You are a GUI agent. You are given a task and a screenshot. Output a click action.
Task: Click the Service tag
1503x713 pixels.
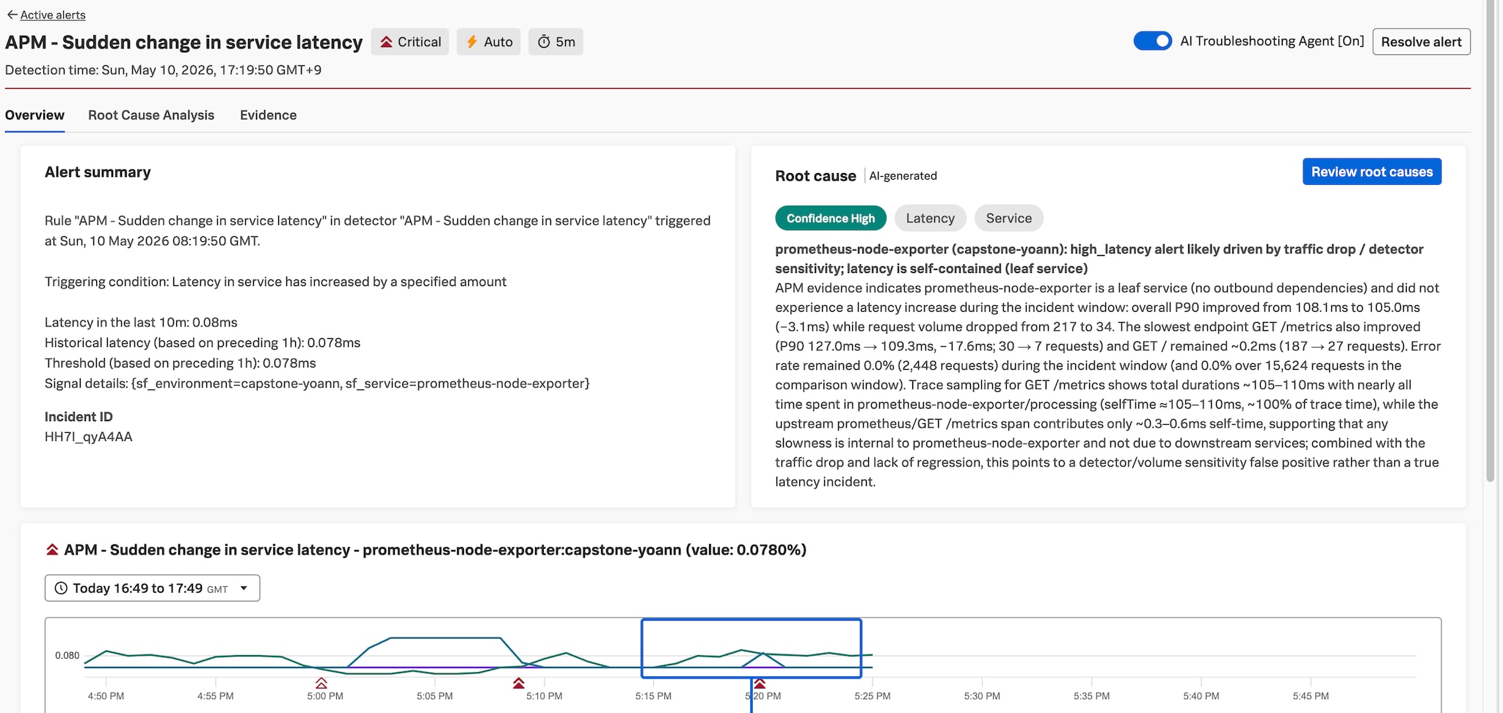click(1008, 218)
